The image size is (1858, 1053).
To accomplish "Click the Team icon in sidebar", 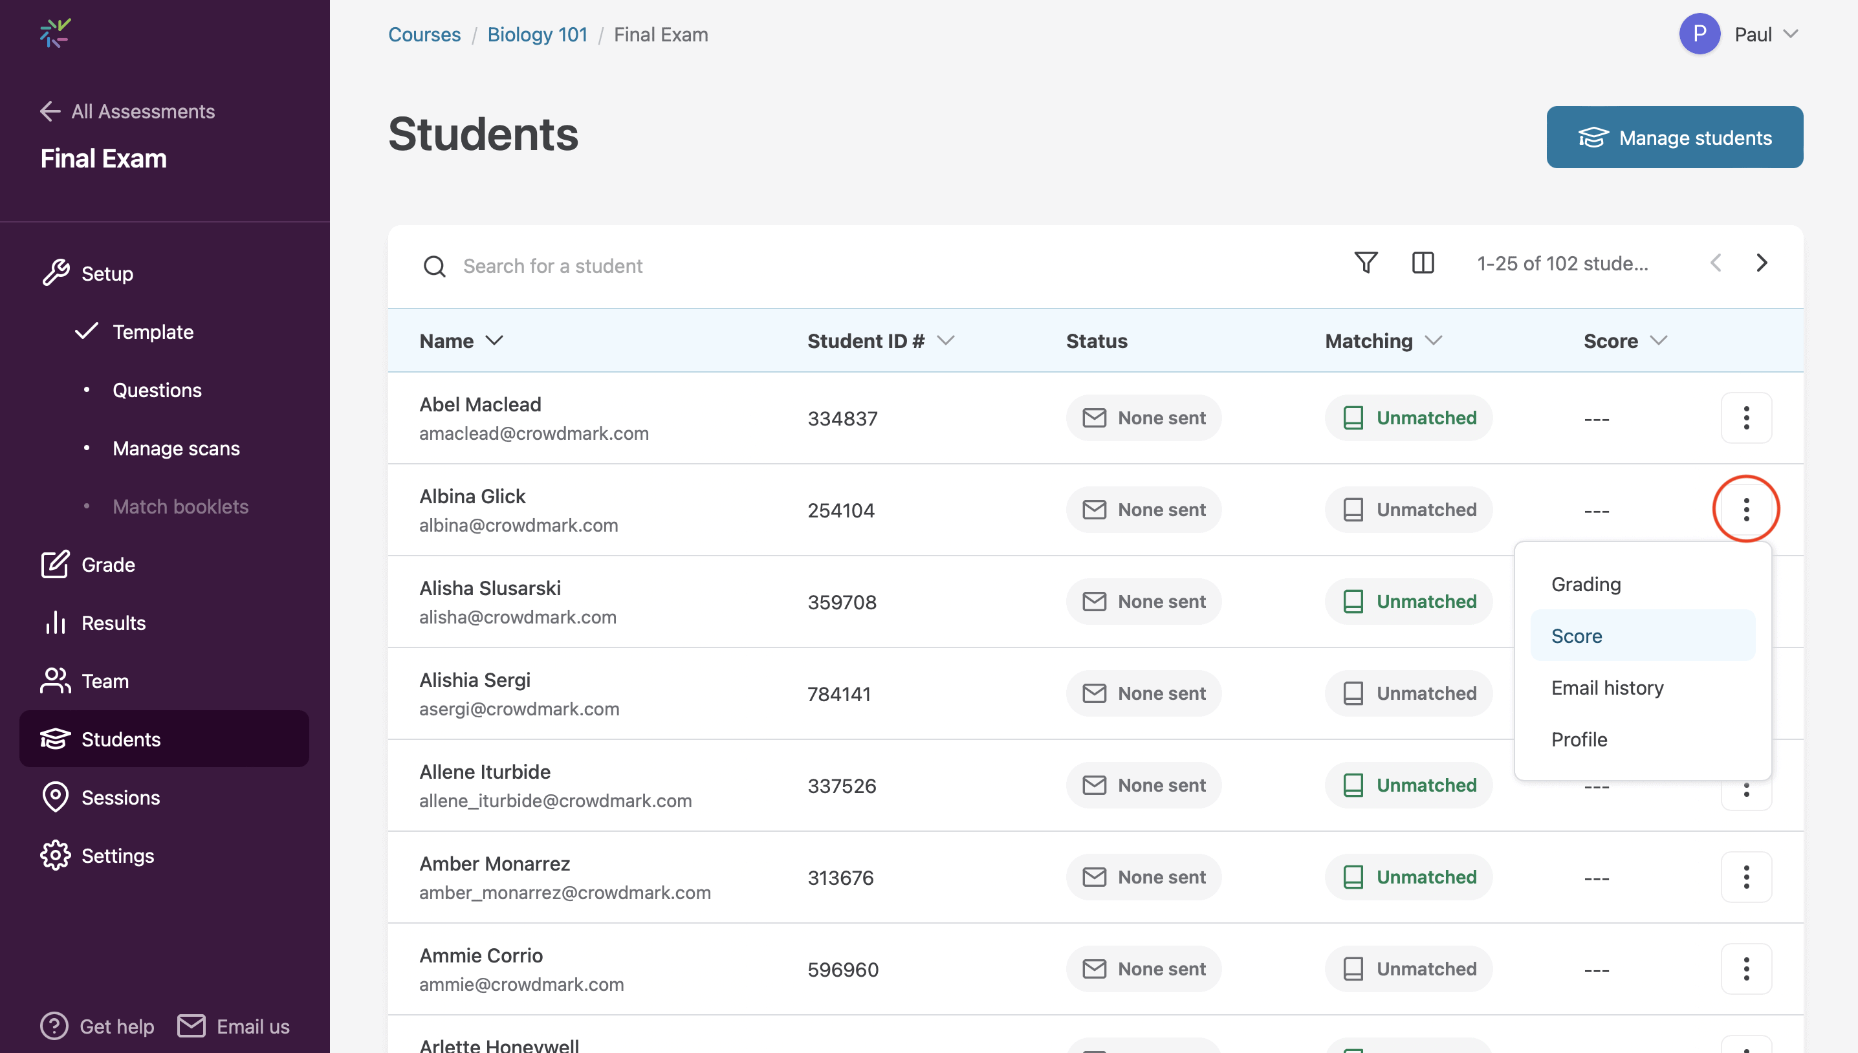I will tap(56, 680).
